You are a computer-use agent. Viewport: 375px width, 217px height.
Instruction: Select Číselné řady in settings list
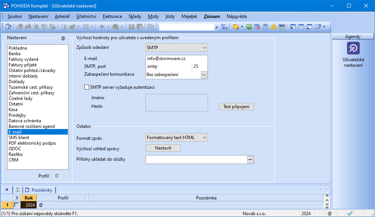click(x=38, y=98)
